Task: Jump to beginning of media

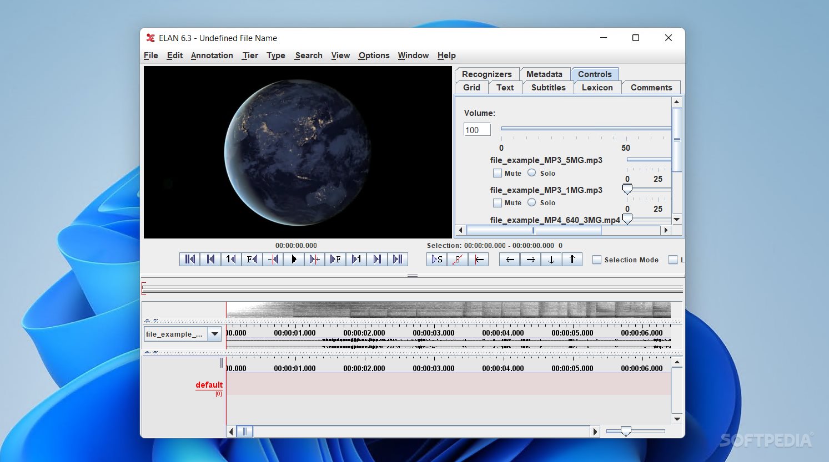Action: pos(190,260)
